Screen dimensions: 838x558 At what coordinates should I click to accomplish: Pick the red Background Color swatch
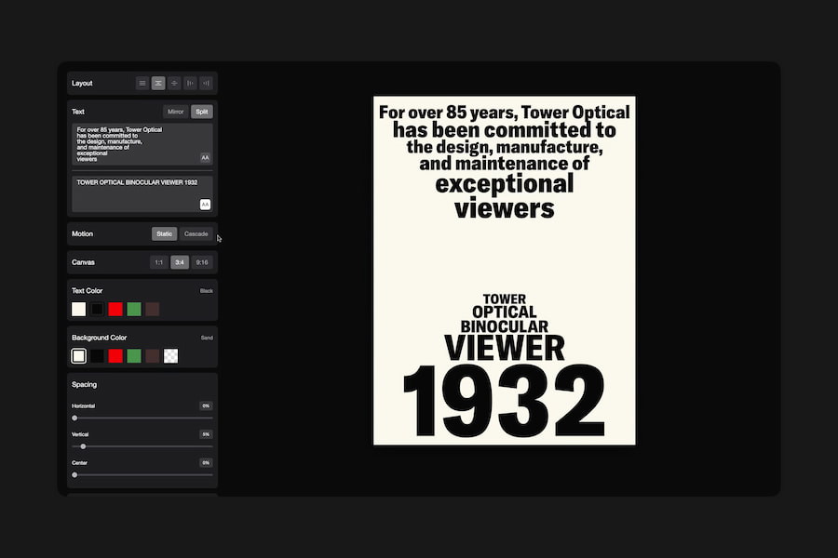click(115, 356)
